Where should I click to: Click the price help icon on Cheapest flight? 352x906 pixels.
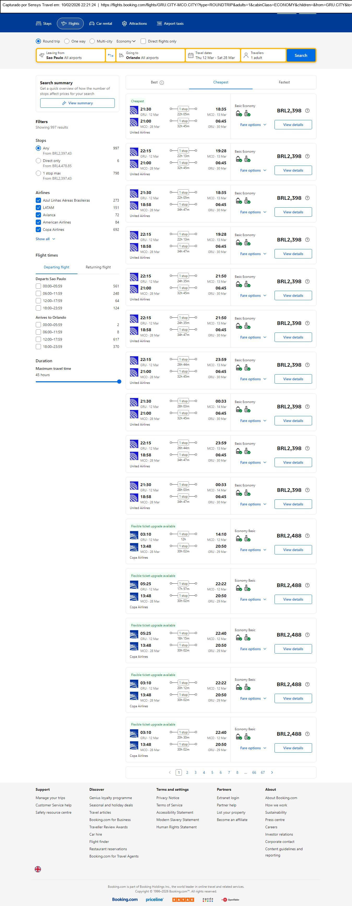pyautogui.click(x=307, y=110)
